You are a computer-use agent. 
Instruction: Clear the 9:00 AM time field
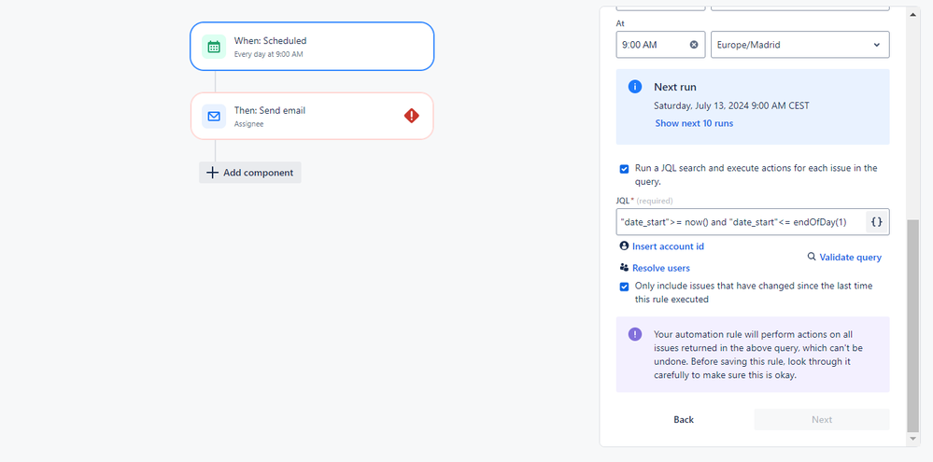[x=694, y=45]
